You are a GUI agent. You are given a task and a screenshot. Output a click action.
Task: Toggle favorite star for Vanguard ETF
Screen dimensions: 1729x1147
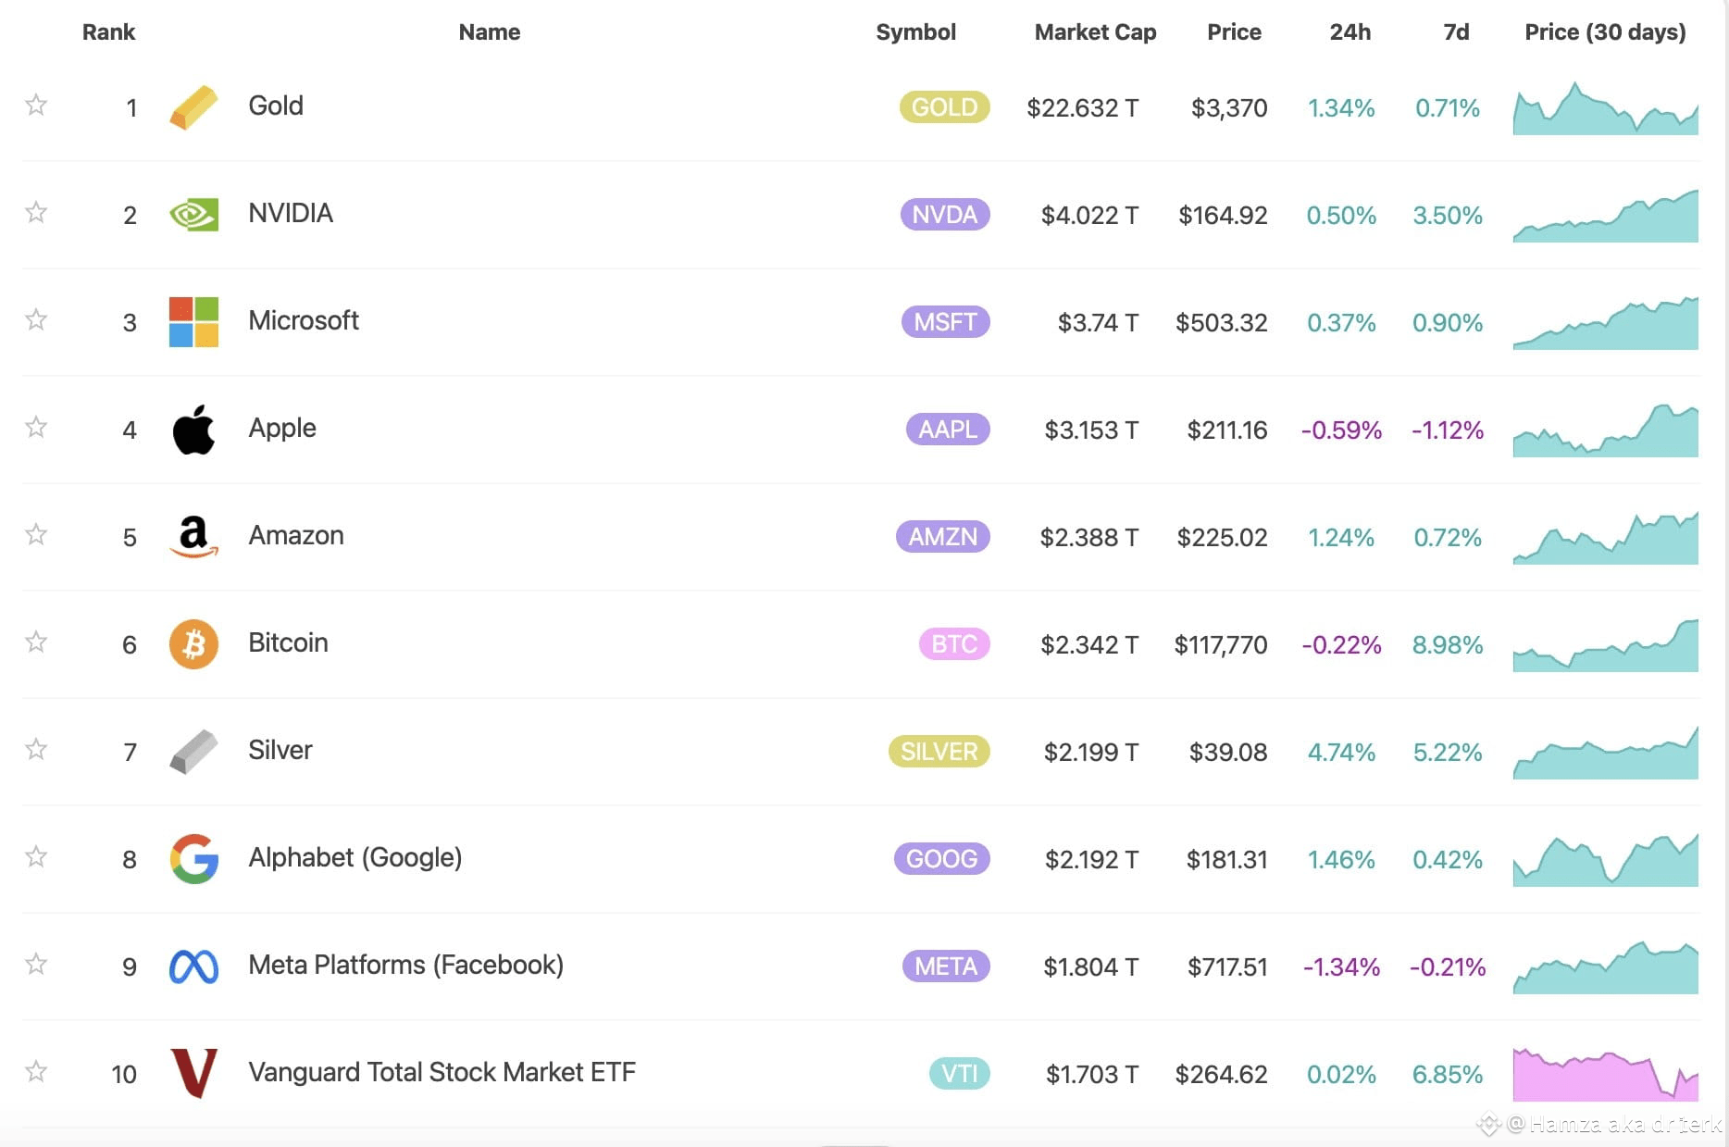pyautogui.click(x=36, y=1071)
